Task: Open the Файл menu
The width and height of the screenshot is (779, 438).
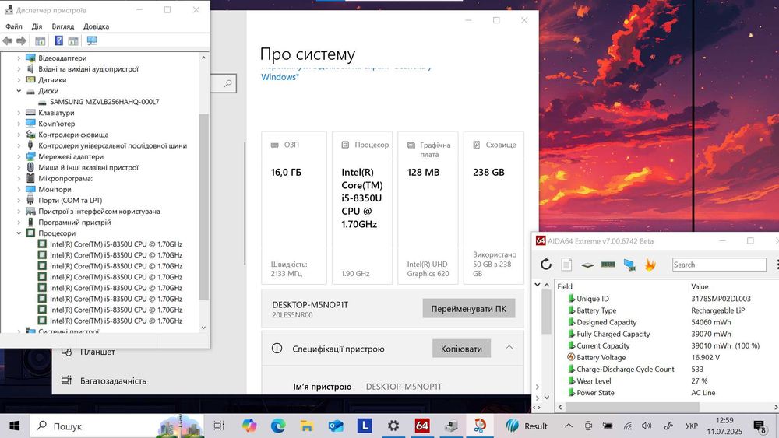Action: tap(14, 26)
